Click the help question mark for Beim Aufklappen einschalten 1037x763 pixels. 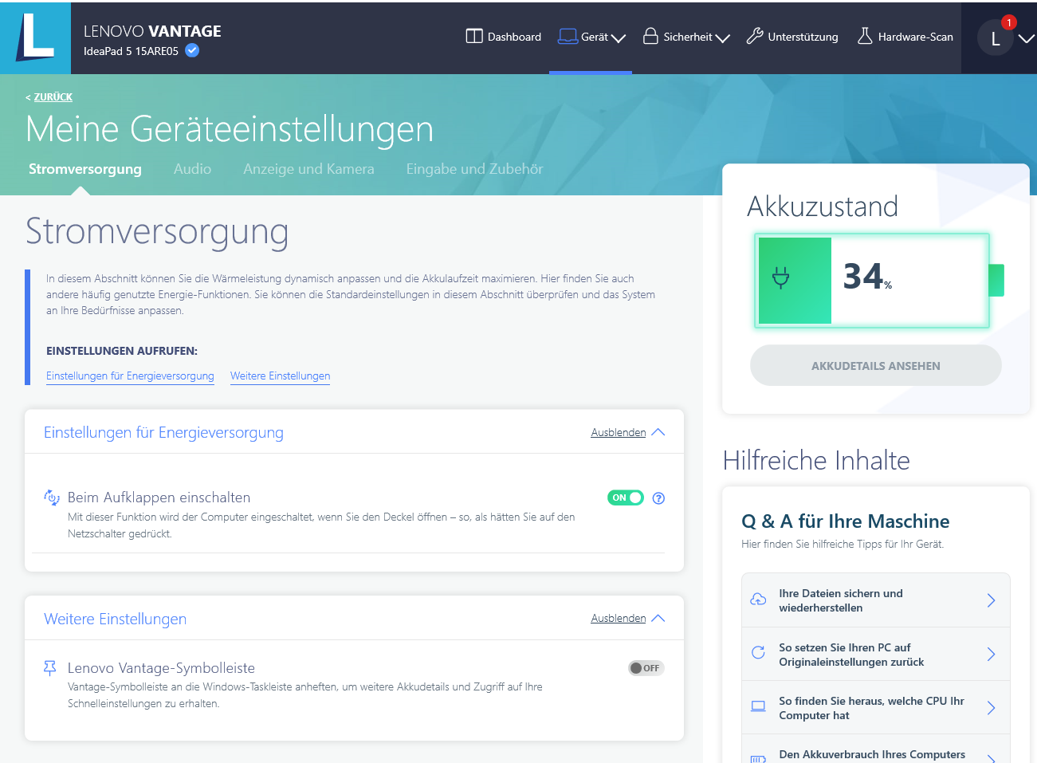pos(658,498)
